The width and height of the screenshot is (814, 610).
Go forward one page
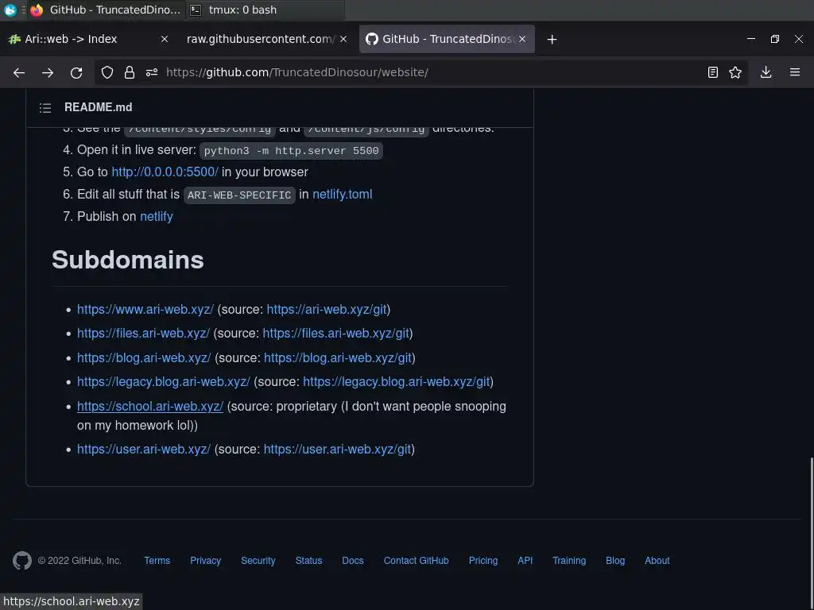point(48,72)
